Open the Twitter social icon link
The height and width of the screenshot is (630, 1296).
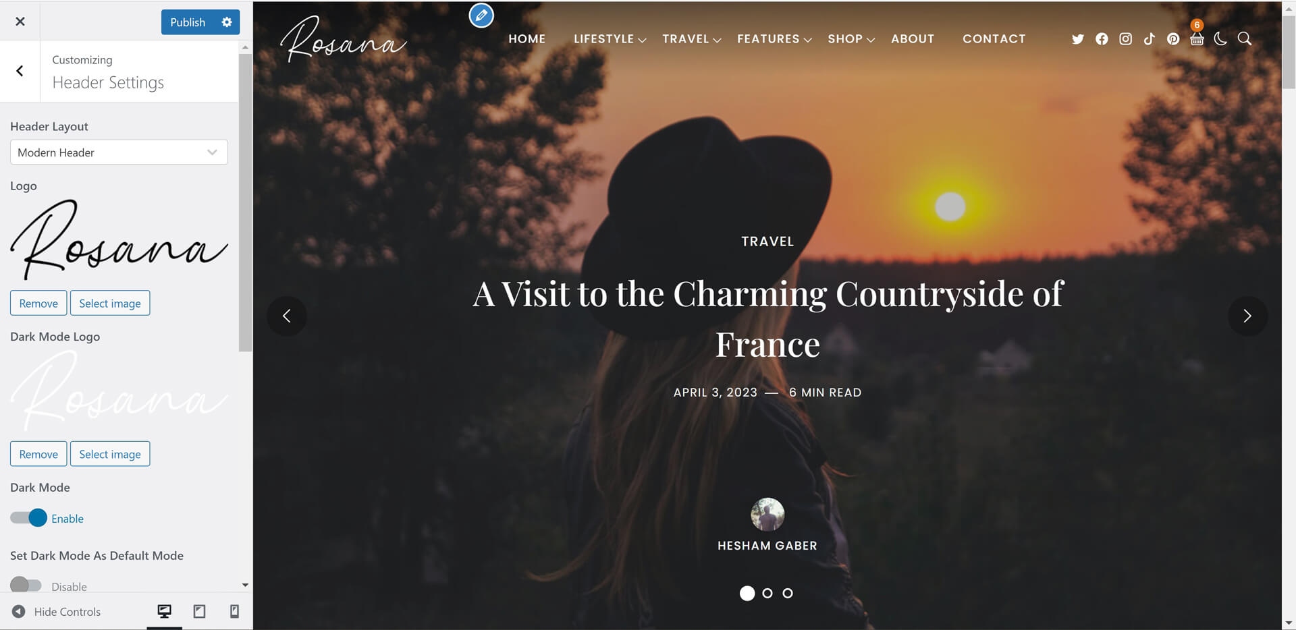click(1077, 39)
